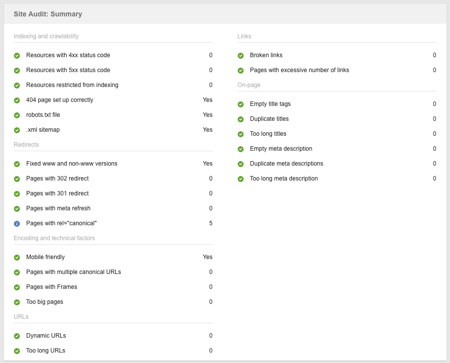Click green check icon beside Mobile friendly
Image resolution: width=450 pixels, height=363 pixels.
click(x=17, y=258)
